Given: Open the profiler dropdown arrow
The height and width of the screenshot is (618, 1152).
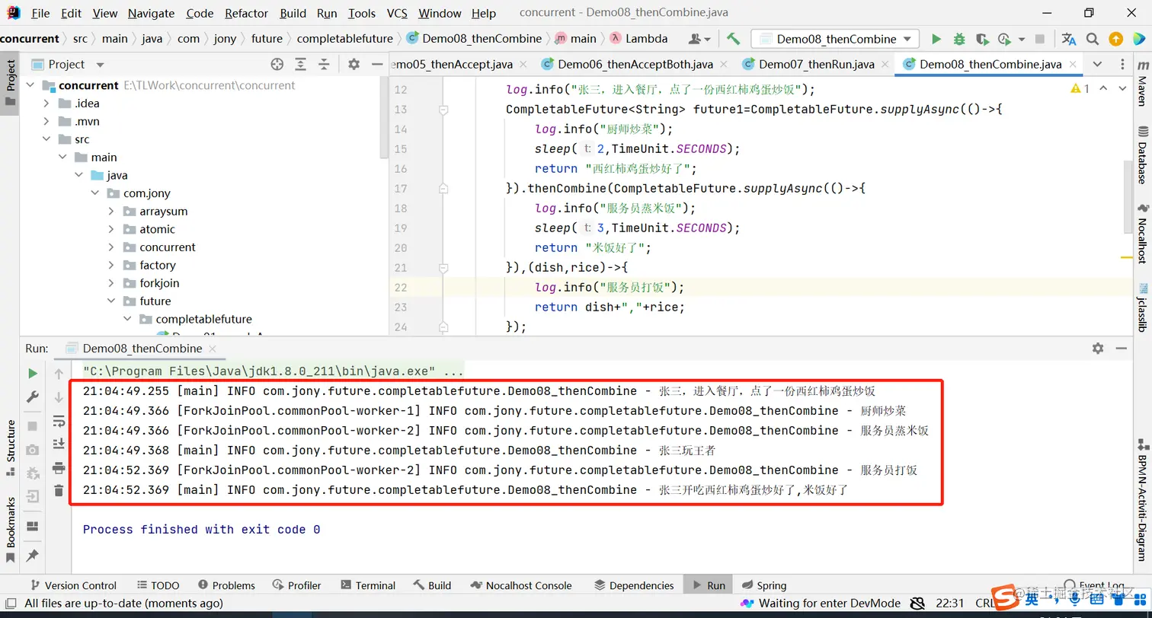Looking at the screenshot, I should tap(1020, 40).
